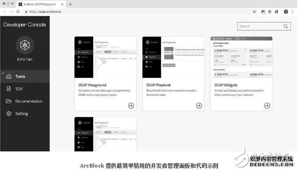Click the address bar lock icon
Viewport: 298px width, 171px height.
click(26, 12)
